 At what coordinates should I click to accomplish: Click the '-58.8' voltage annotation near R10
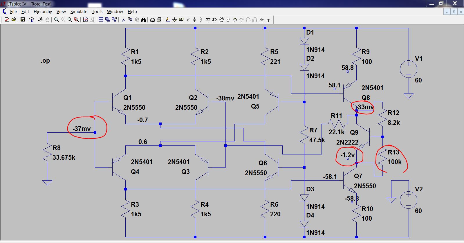(x=352, y=198)
